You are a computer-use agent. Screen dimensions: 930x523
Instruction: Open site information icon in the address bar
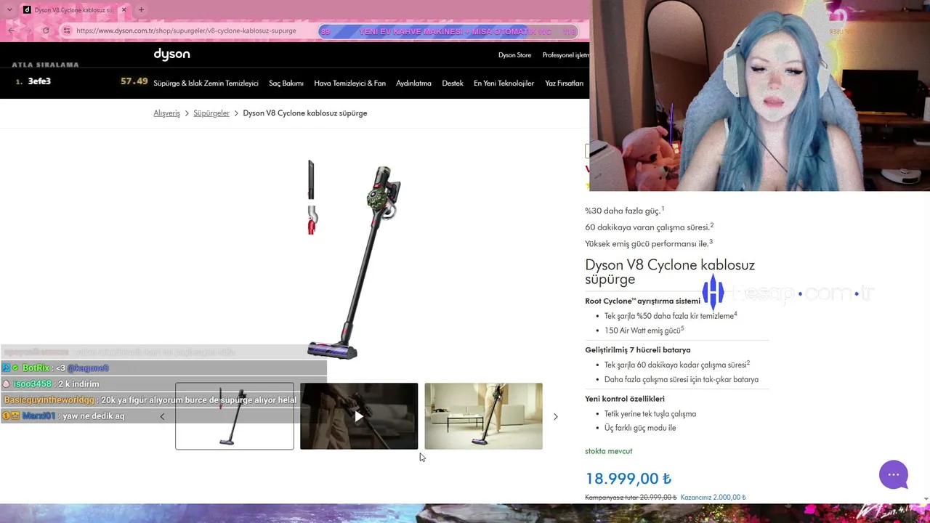coord(66,31)
